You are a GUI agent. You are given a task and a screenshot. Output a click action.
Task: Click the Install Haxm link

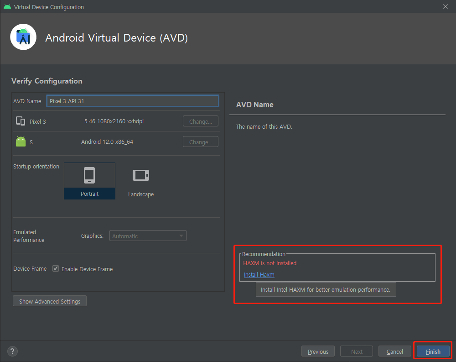click(259, 275)
